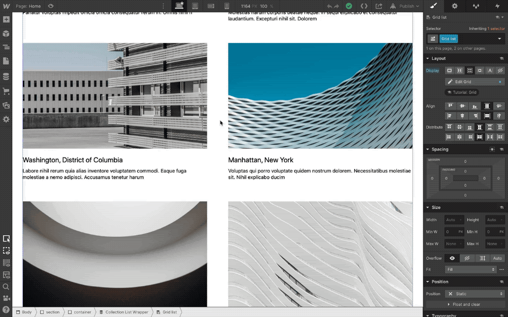This screenshot has width=508, height=317.
Task: Open the Assets panel
Action: [x=7, y=105]
